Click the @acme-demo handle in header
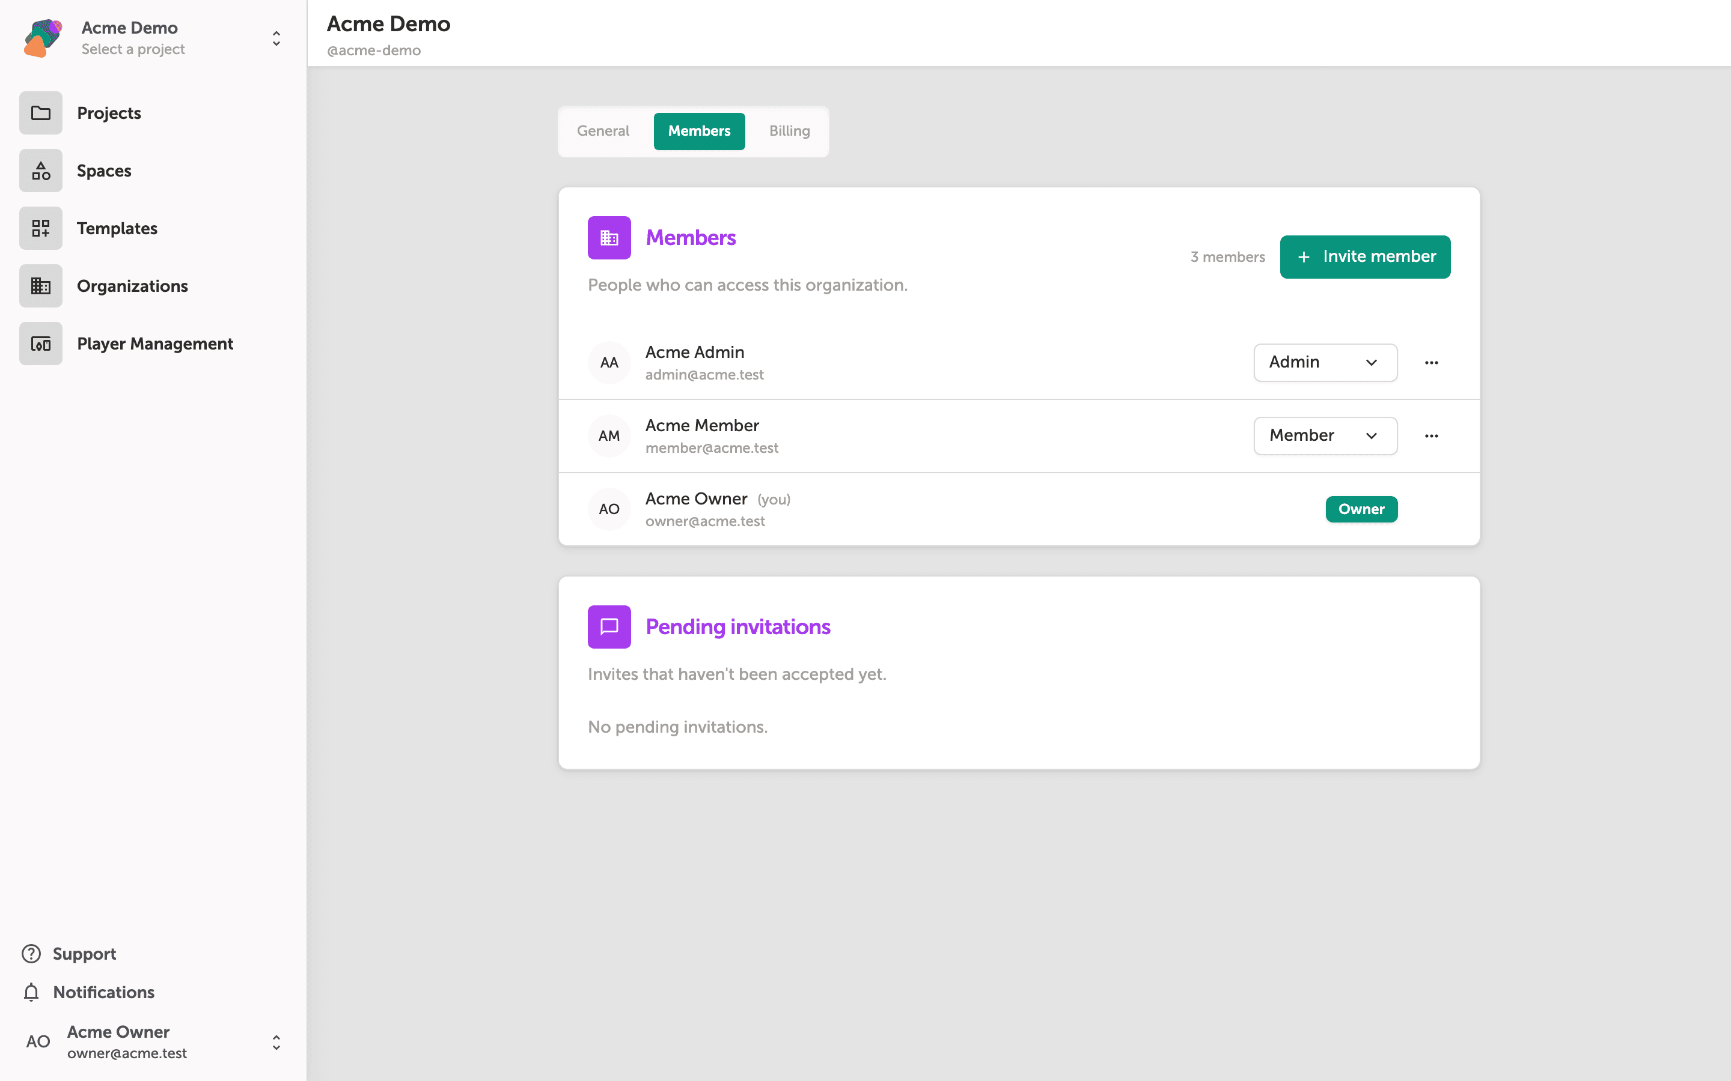This screenshot has width=1731, height=1081. 373,51
